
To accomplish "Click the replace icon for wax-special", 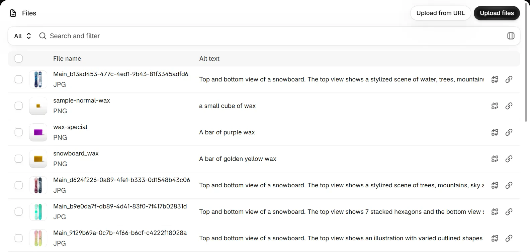I will tap(495, 132).
